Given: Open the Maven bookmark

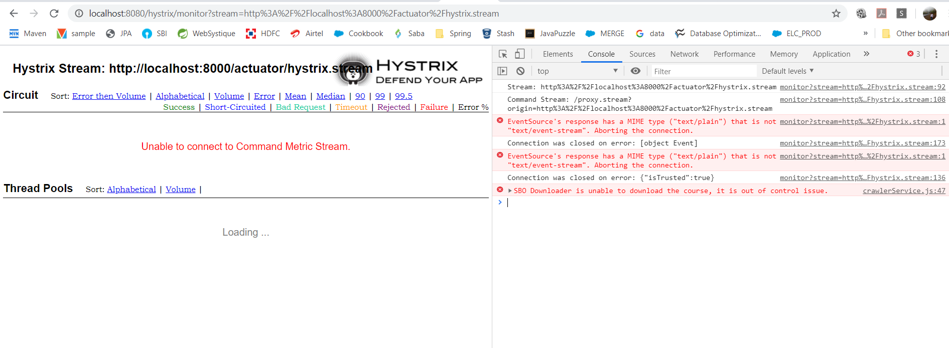Looking at the screenshot, I should coord(28,34).
